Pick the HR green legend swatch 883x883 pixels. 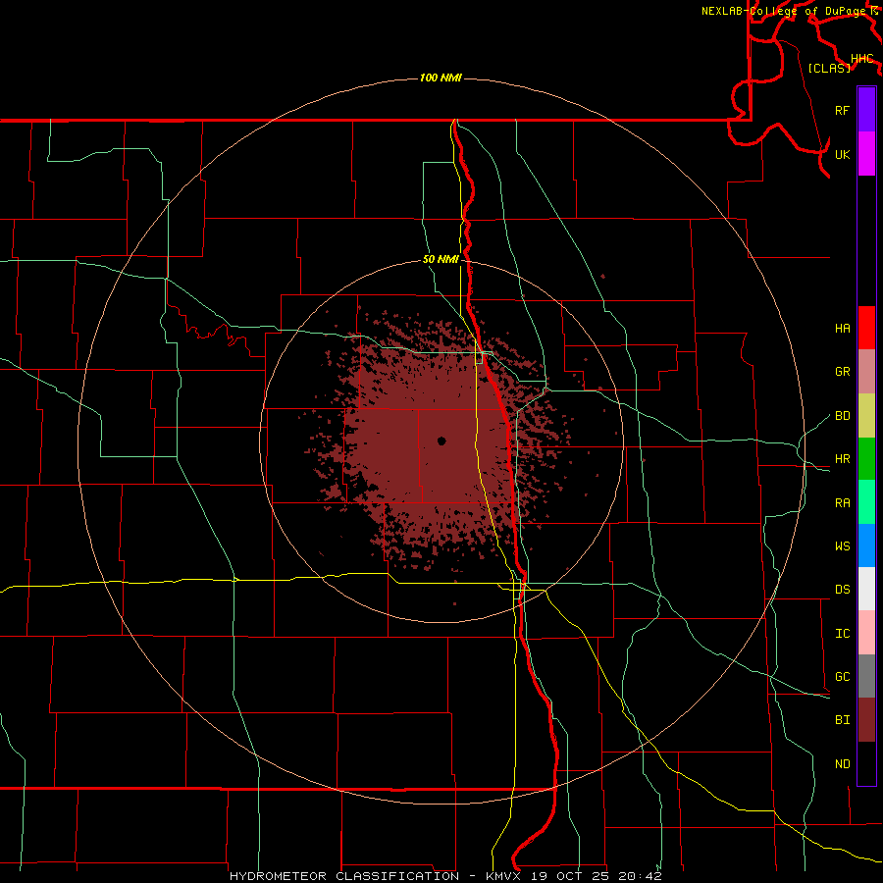pos(866,459)
